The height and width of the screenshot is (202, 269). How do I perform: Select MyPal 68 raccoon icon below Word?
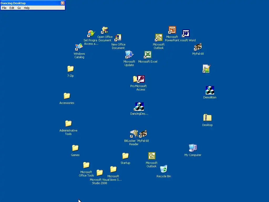198,47
